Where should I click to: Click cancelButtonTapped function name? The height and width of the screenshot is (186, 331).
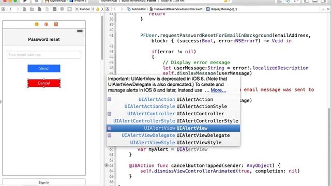coord(197,165)
